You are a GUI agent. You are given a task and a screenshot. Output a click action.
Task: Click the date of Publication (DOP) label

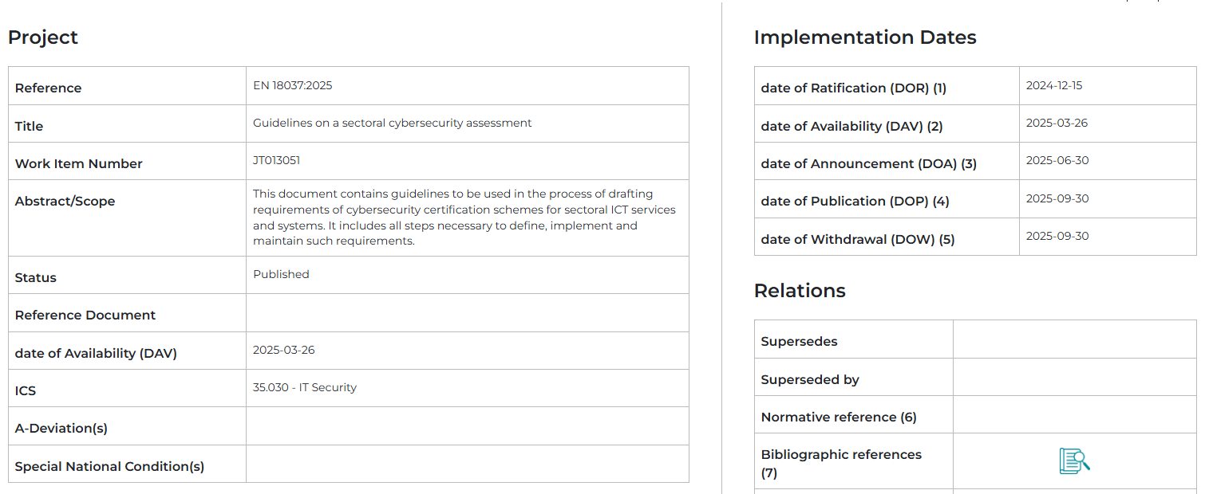[855, 202]
